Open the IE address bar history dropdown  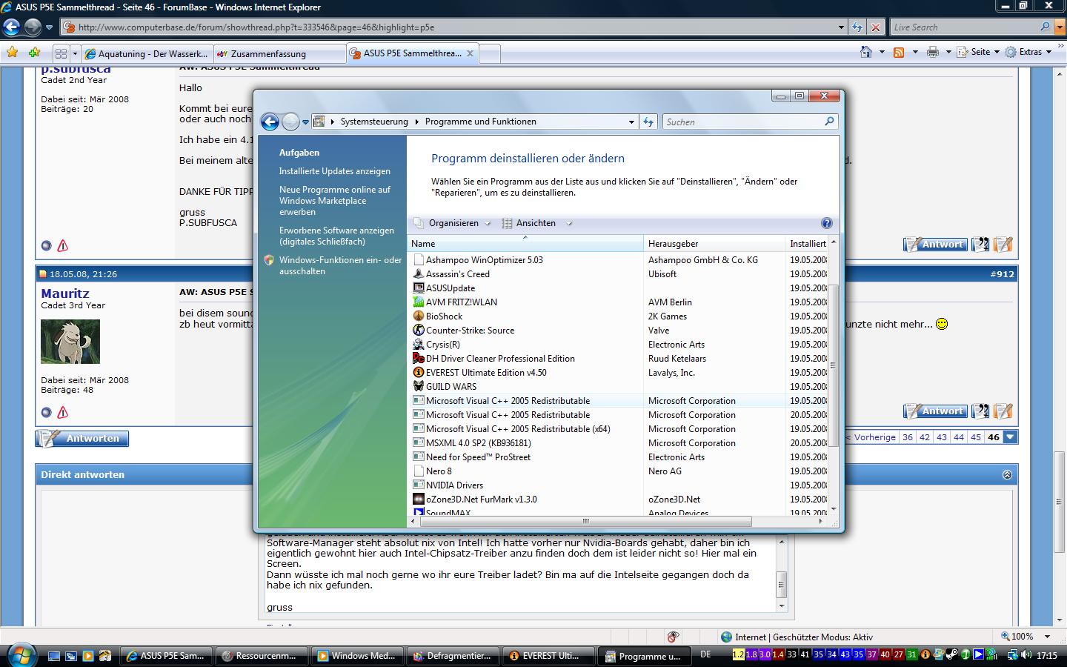(x=841, y=27)
